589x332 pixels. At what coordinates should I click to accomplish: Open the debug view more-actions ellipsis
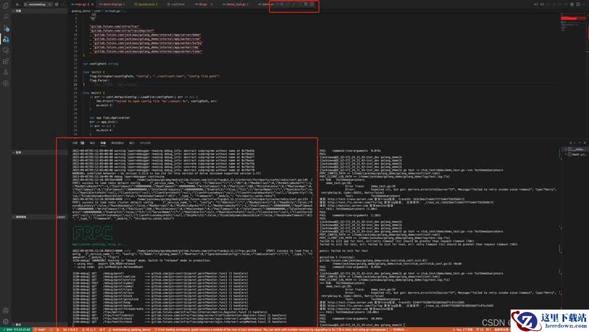pos(63,4)
